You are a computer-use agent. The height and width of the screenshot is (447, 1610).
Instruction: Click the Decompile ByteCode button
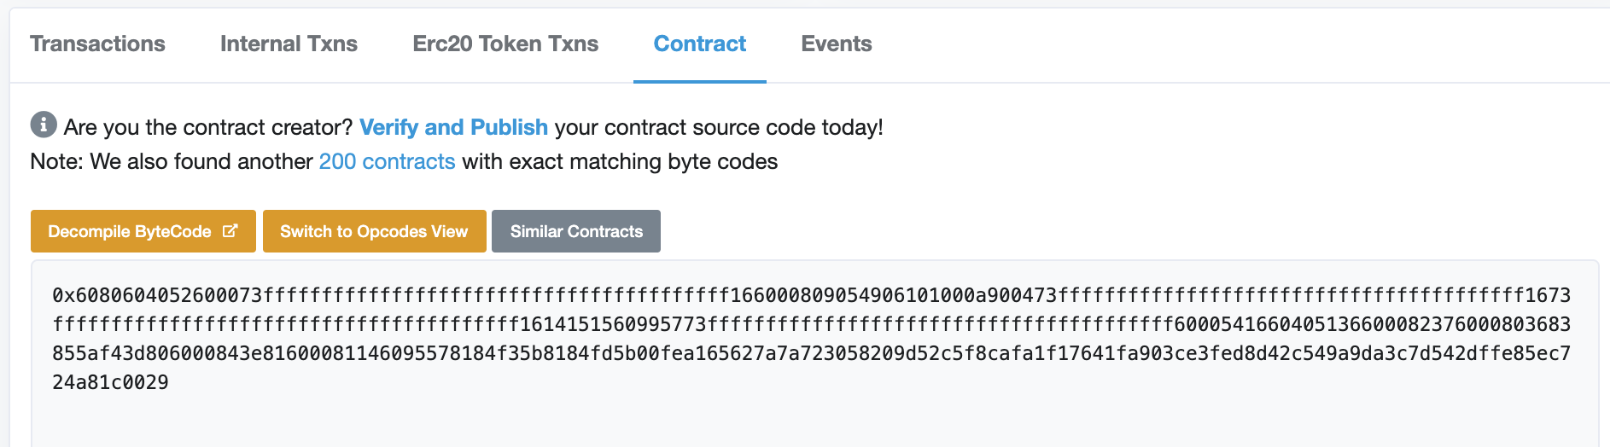(x=143, y=231)
